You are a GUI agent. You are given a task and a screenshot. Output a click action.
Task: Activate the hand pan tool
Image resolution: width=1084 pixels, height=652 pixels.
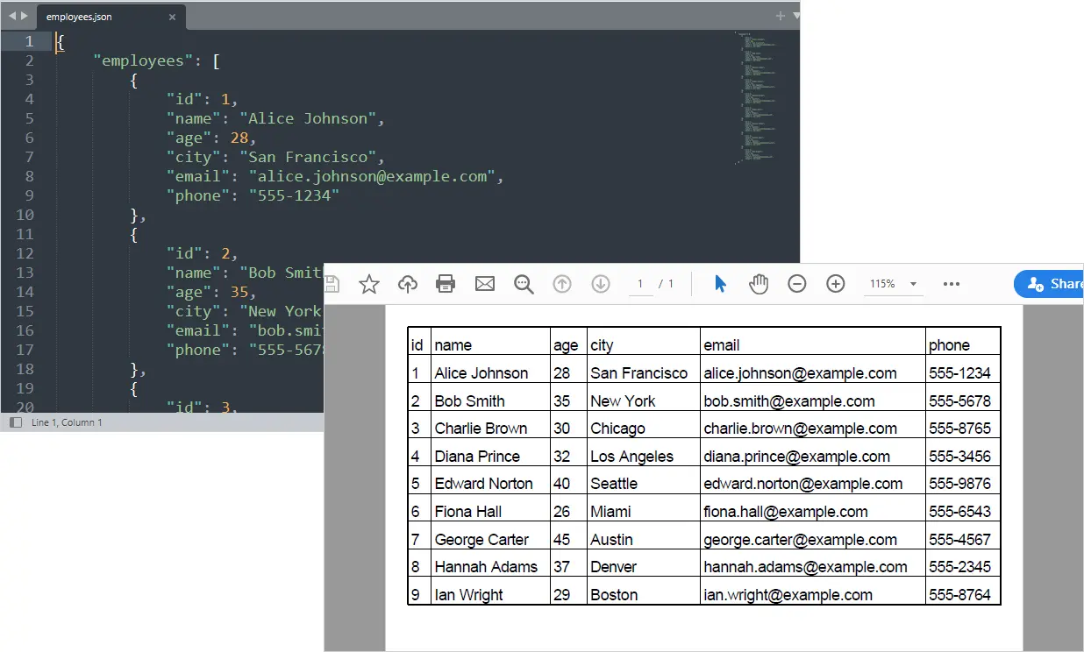pos(758,283)
